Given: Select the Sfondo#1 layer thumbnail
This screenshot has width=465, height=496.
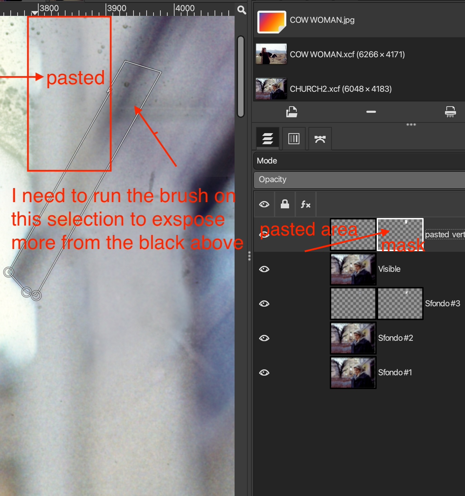Looking at the screenshot, I should tap(353, 373).
